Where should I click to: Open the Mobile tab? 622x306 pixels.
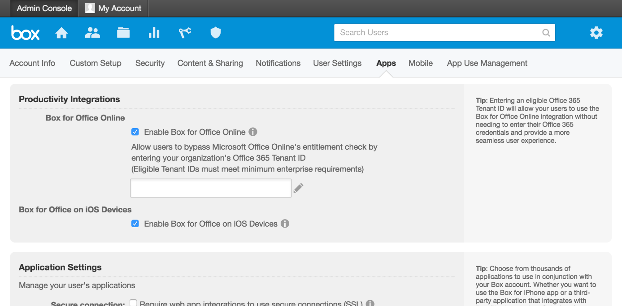click(x=421, y=63)
